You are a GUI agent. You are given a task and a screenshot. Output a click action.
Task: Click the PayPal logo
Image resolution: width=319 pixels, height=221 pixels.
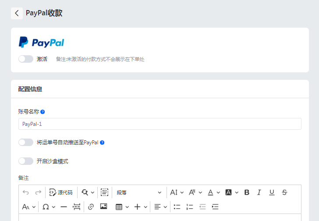(x=41, y=43)
